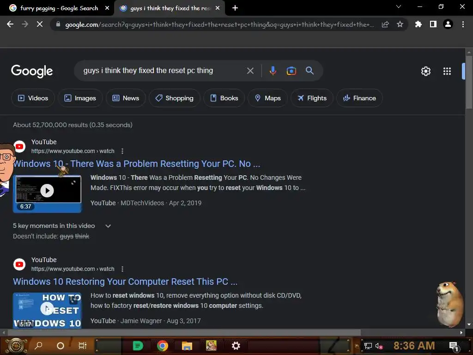This screenshot has height=355, width=473.
Task: Submit search with magnifying glass
Action: click(x=310, y=71)
